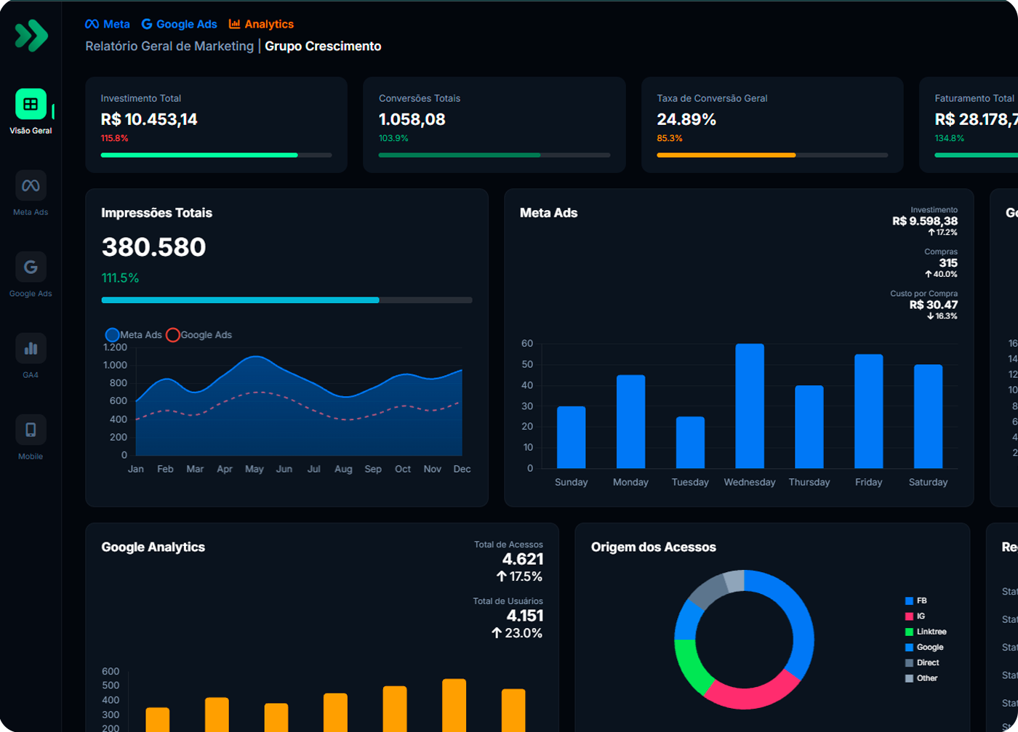Open the Mobile phone sidebar icon
Viewport: 1018px width, 732px height.
(x=31, y=430)
